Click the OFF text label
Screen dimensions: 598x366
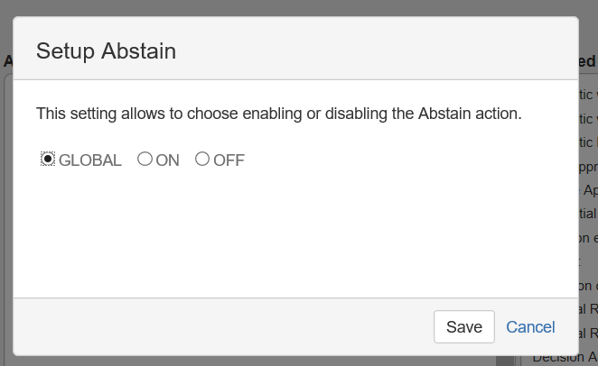(x=229, y=160)
